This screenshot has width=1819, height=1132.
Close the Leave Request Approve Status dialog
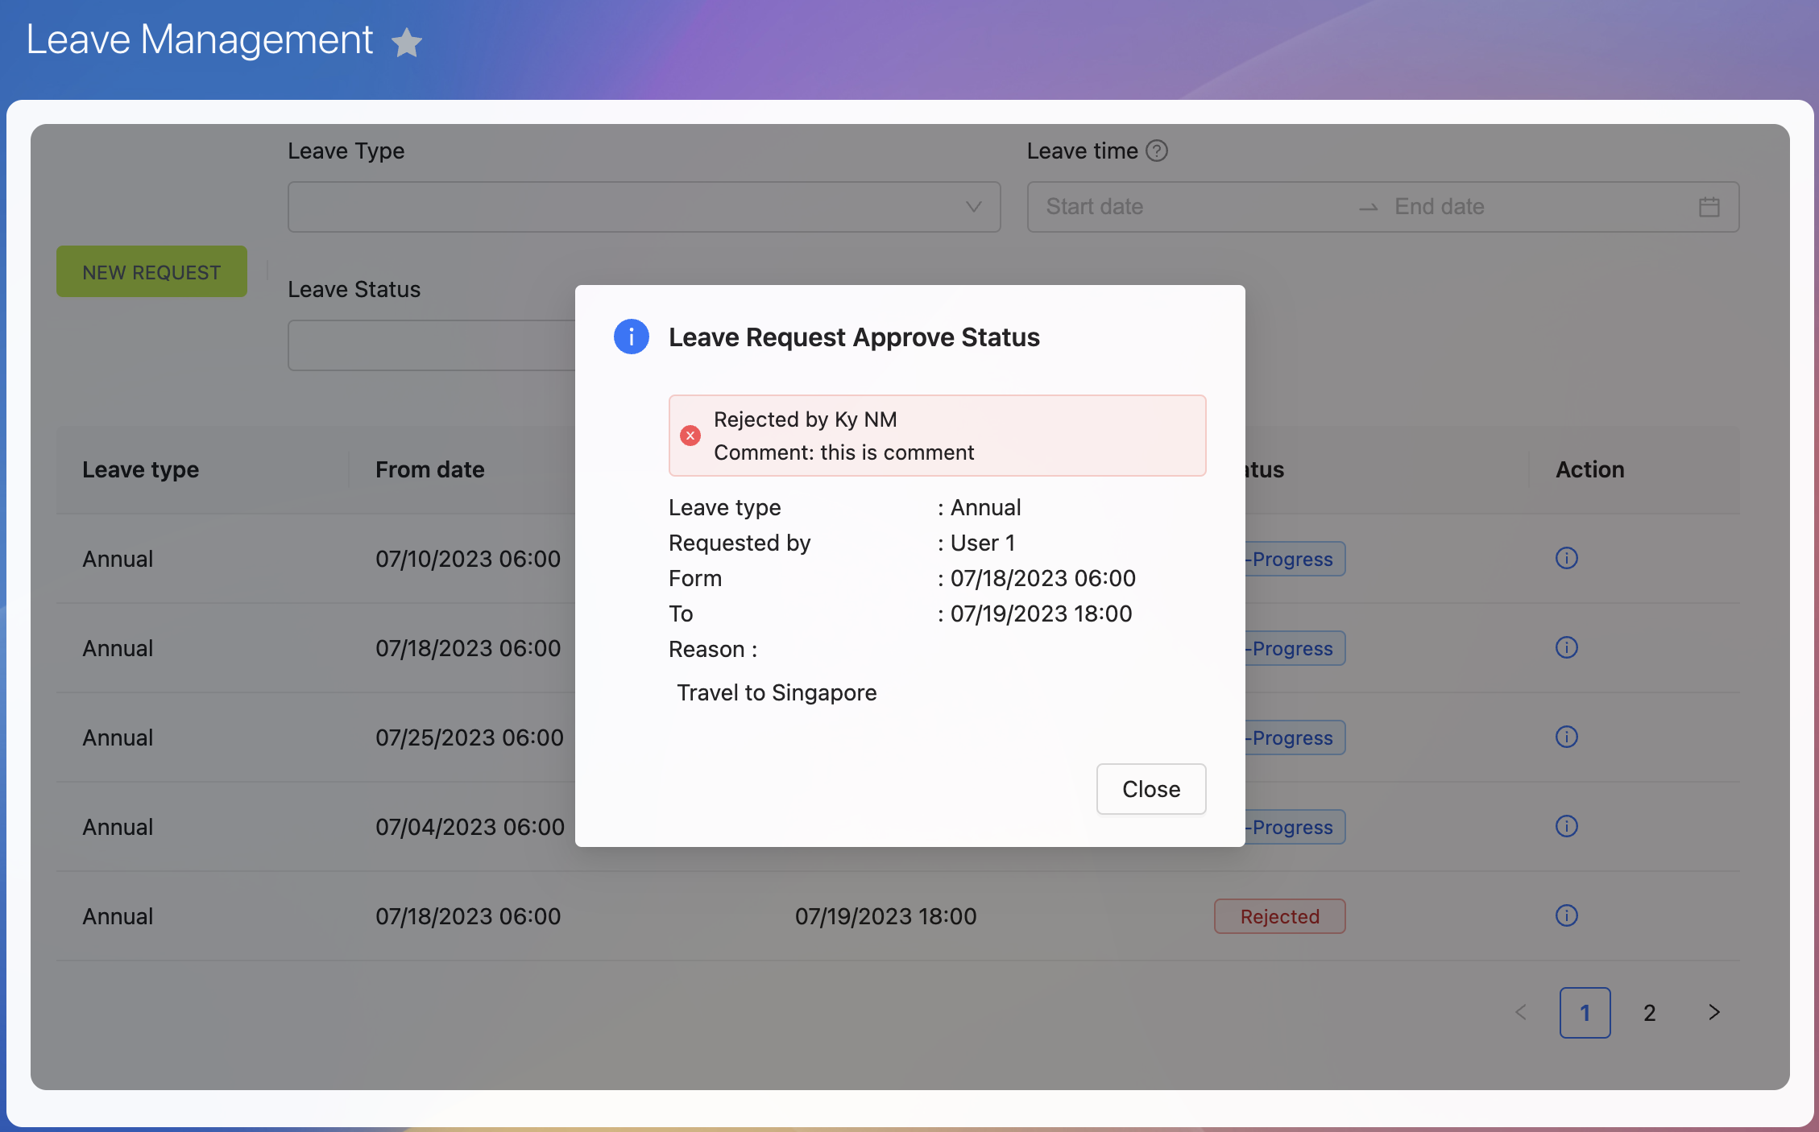click(1150, 789)
